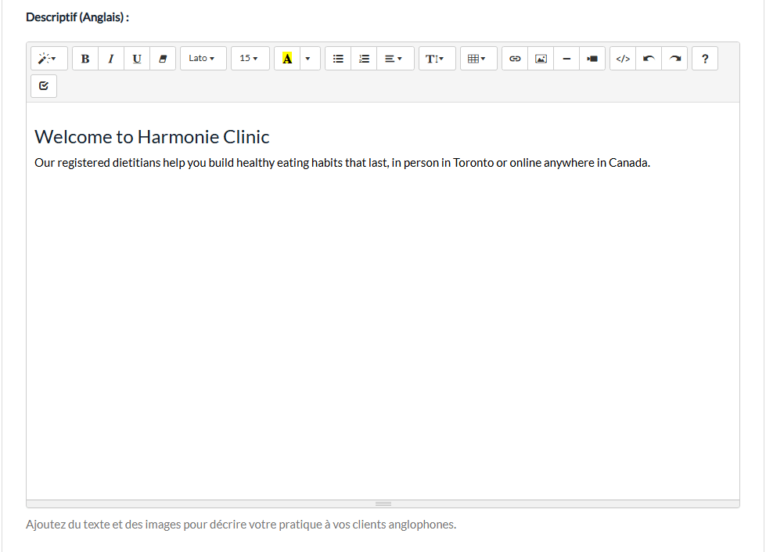Click the paragraph about registered dietitians

(342, 163)
